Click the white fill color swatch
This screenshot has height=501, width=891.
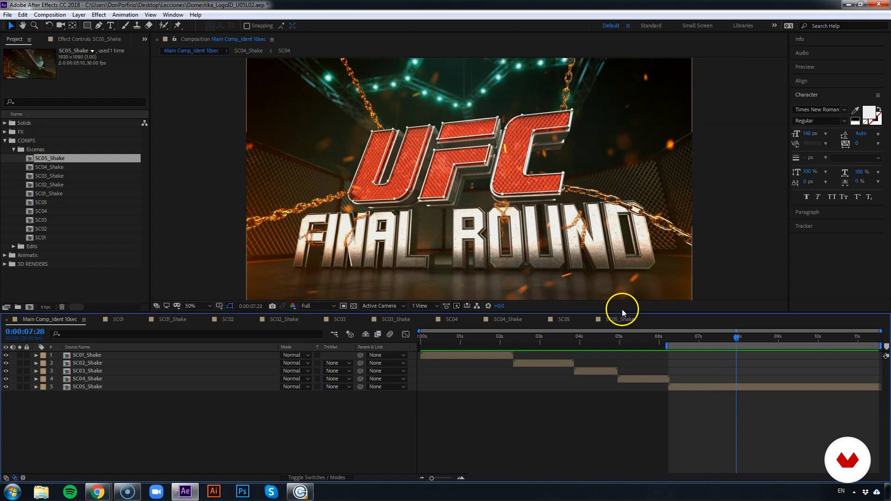(x=868, y=112)
